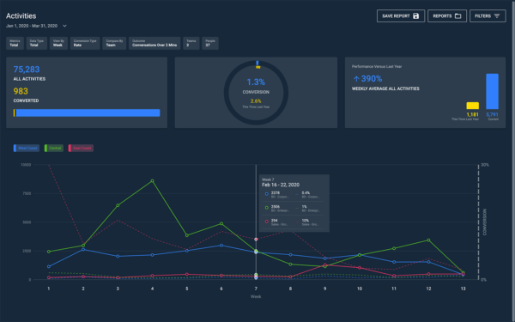
Task: Click the blue circle marker in Week 7 tooltip
Action: 266,194
